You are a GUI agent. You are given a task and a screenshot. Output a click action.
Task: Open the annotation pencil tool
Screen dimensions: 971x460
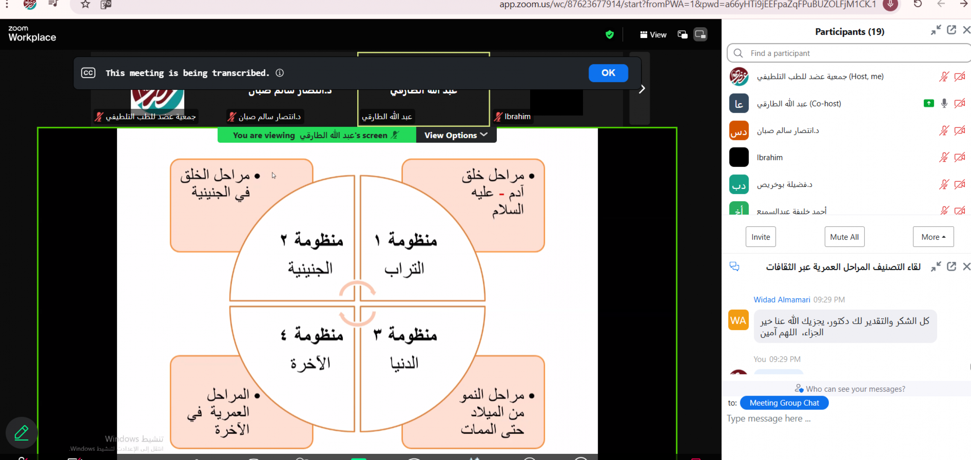point(21,433)
